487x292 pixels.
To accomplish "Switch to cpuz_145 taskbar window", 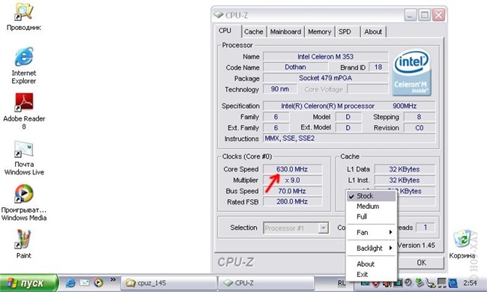I will tap(169, 283).
